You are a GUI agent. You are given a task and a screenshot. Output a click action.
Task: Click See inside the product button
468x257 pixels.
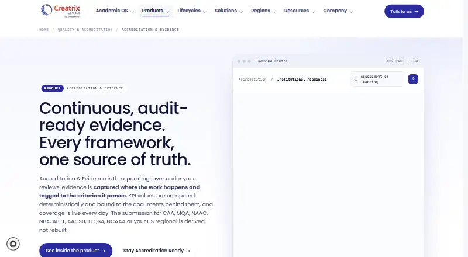point(76,250)
